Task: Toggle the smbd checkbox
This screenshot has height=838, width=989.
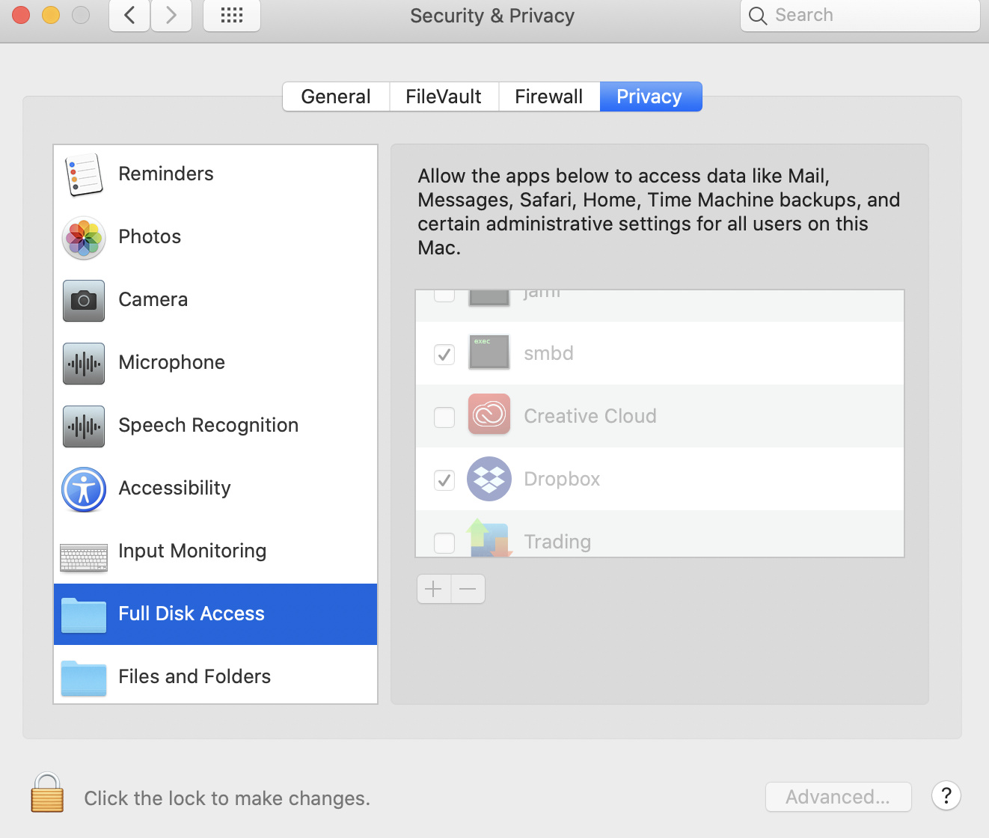Action: [x=444, y=354]
